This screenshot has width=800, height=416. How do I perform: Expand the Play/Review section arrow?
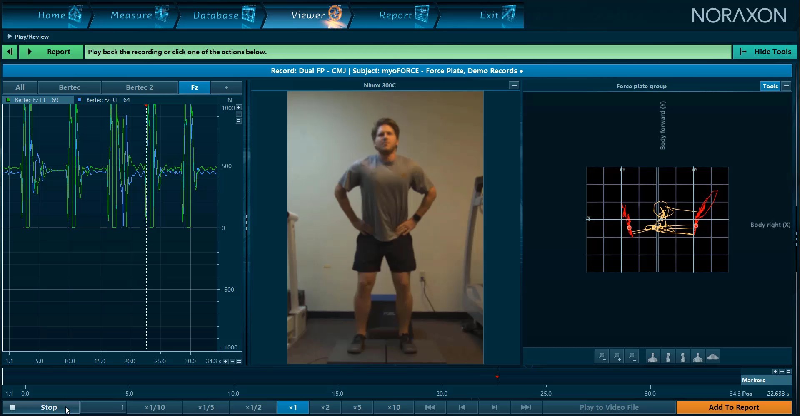click(x=9, y=37)
